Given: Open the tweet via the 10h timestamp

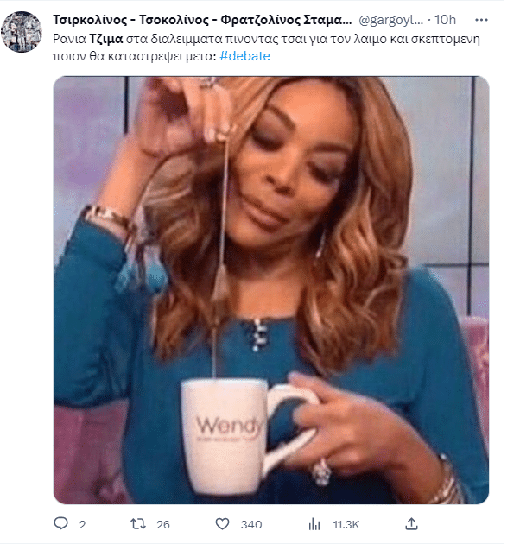Looking at the screenshot, I should pyautogui.click(x=445, y=20).
